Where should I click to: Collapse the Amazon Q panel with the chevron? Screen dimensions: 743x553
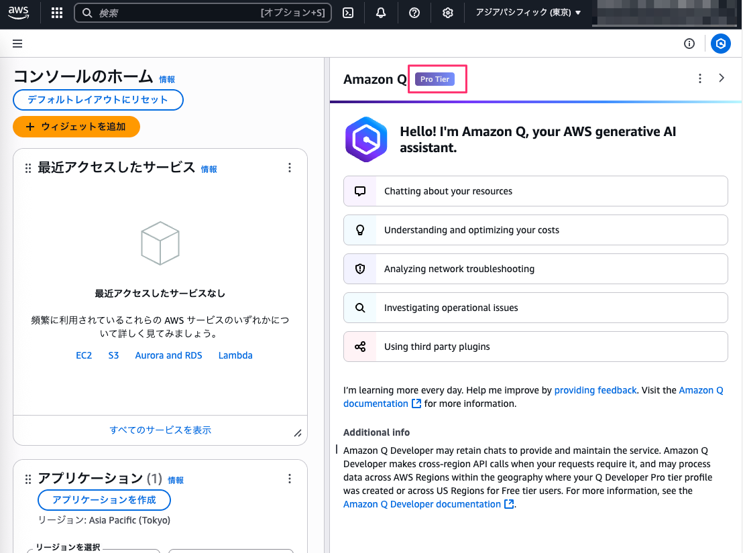(722, 78)
